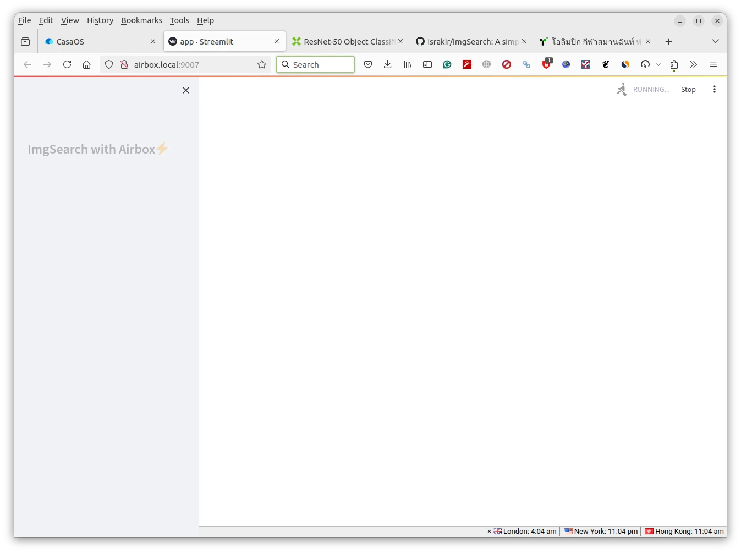
Task: Close the israkir/ImgSearch tab
Action: [524, 41]
